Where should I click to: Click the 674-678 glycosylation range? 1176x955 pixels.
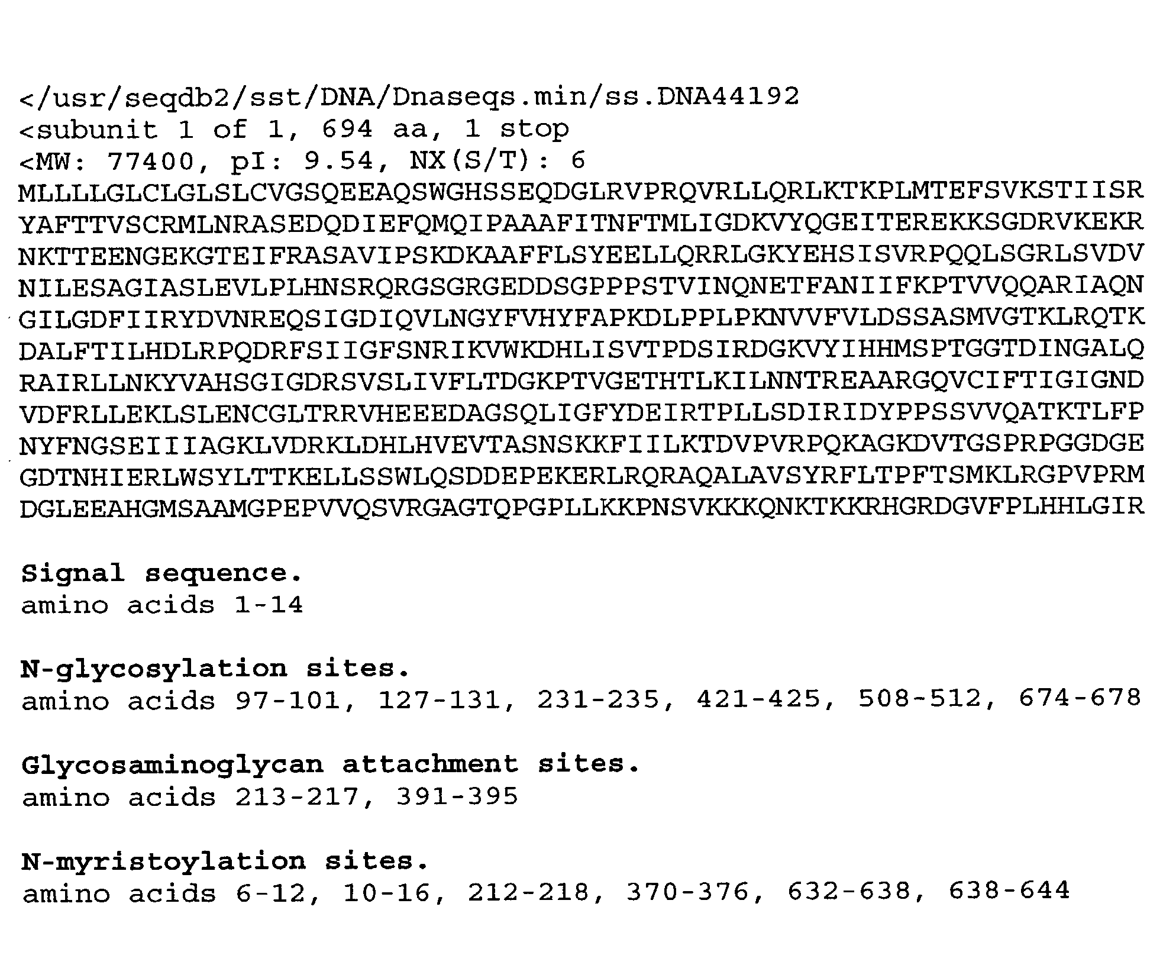(1080, 699)
